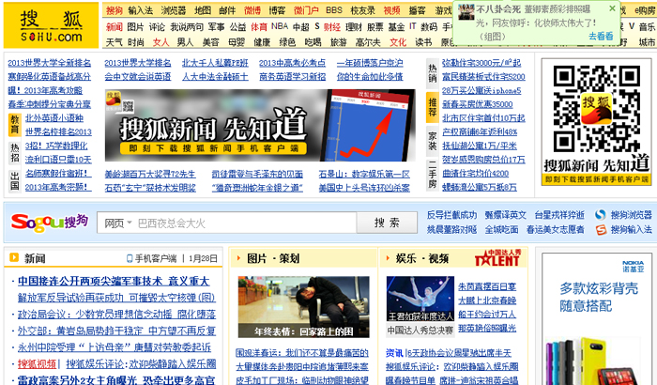Open the 王君如获年度达人 video thumbnail
The height and width of the screenshot is (385, 657).
pos(420,299)
